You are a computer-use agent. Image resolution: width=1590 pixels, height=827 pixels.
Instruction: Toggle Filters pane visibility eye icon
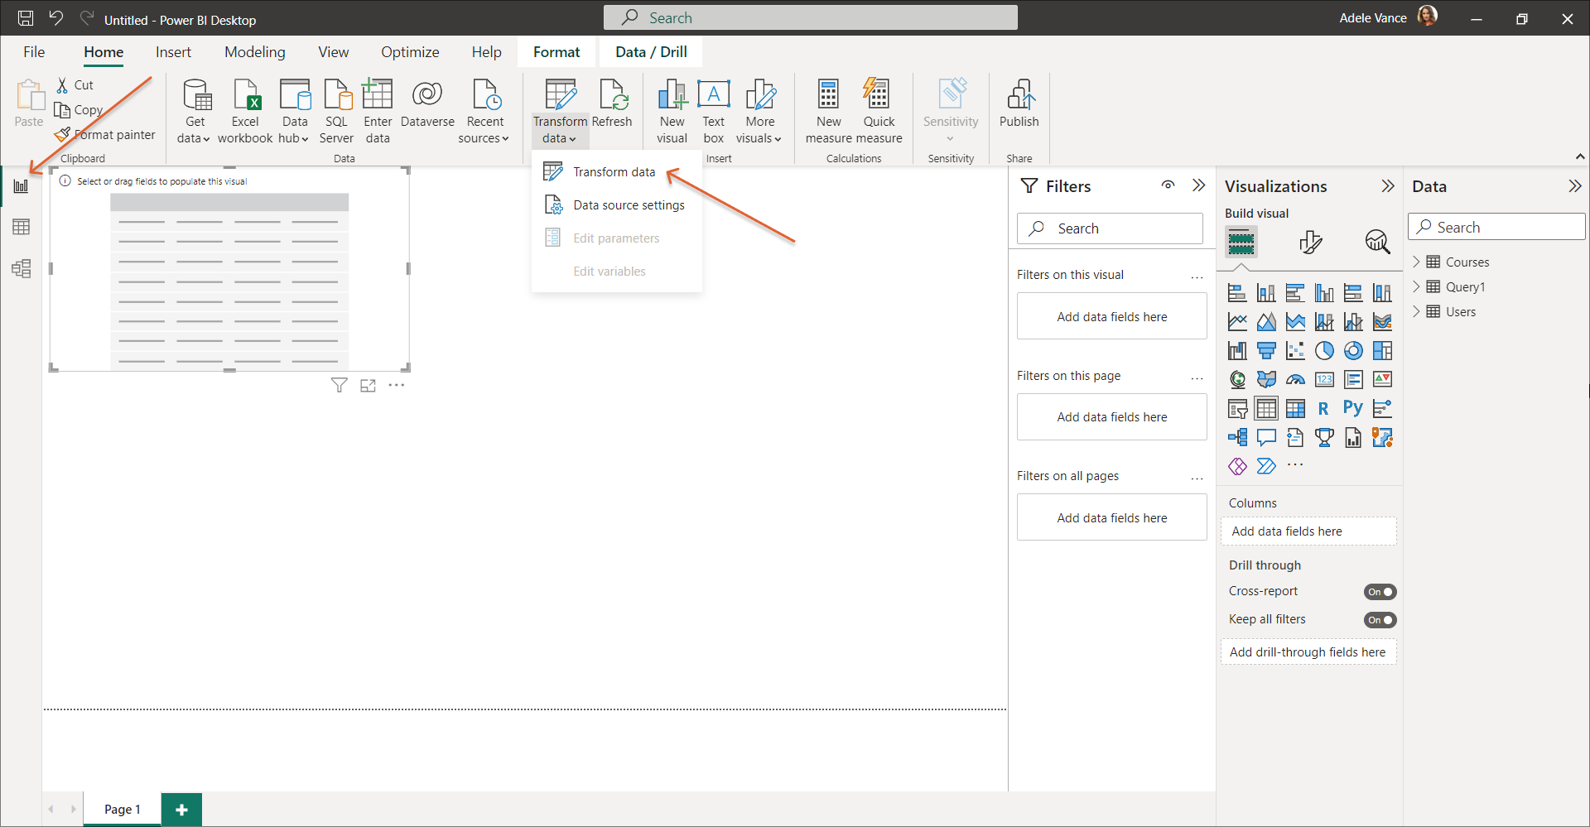(1168, 185)
